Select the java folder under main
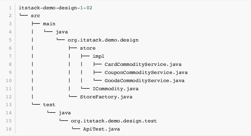The image size is (251, 136). [62, 32]
